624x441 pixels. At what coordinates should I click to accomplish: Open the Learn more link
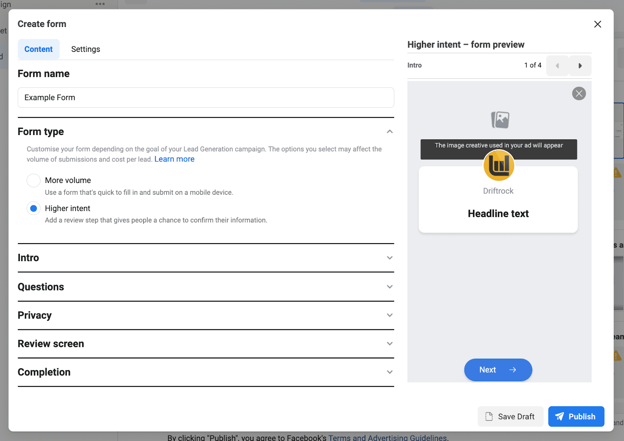click(174, 159)
